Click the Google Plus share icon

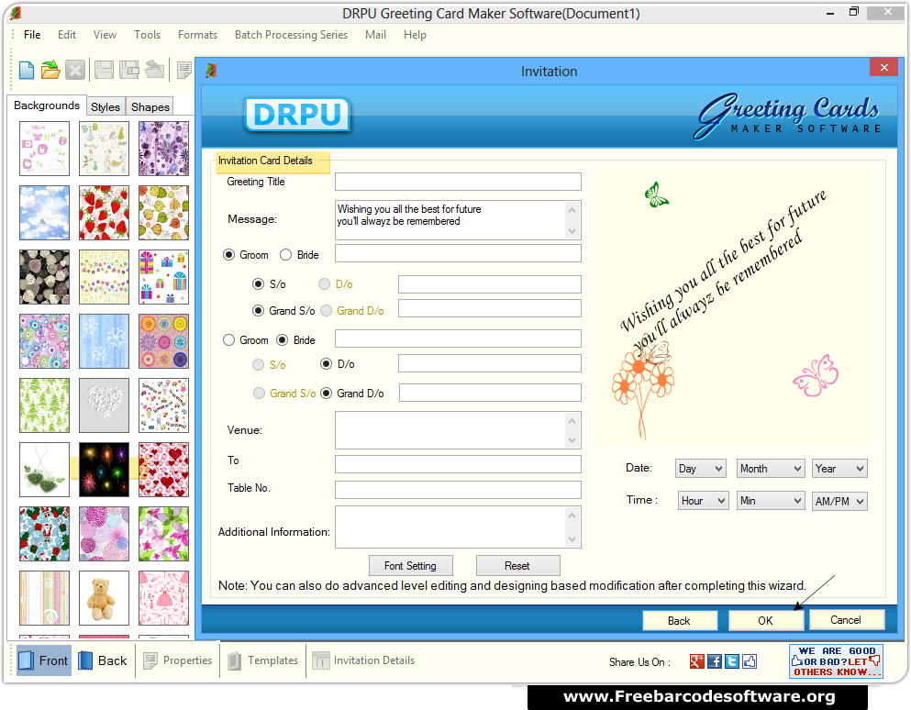coord(696,661)
